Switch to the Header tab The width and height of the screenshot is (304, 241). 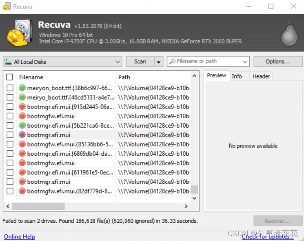point(261,76)
